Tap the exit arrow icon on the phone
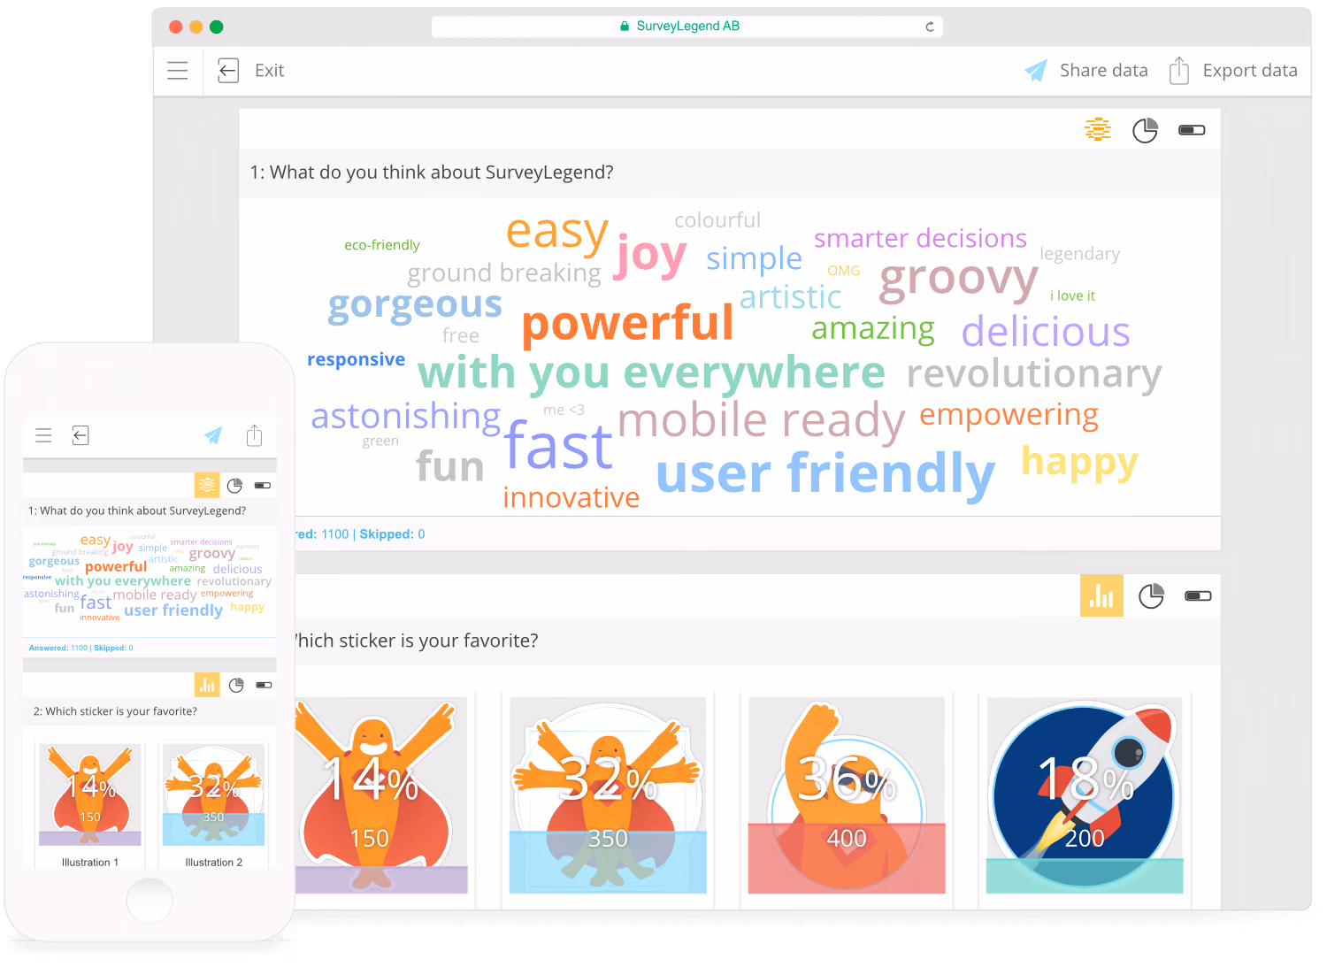Screen dimensions: 1327x967 81,435
